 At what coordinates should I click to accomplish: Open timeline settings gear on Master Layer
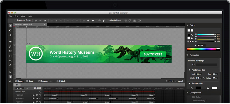[40, 91]
